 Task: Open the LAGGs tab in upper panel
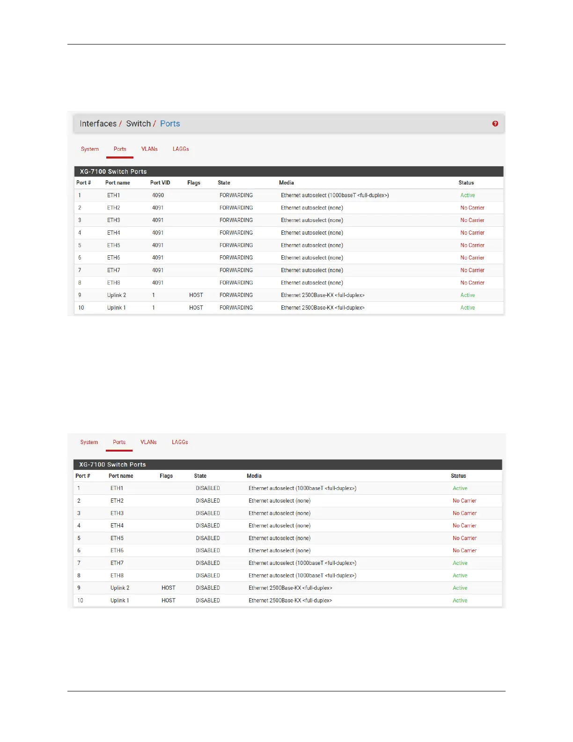click(181, 149)
